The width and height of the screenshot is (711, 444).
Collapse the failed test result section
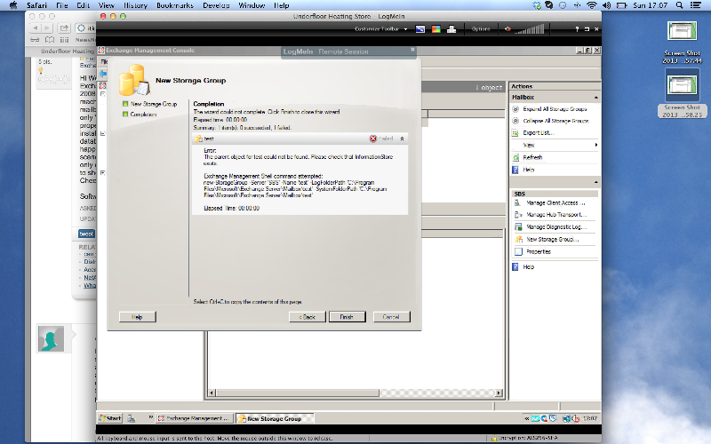click(403, 139)
